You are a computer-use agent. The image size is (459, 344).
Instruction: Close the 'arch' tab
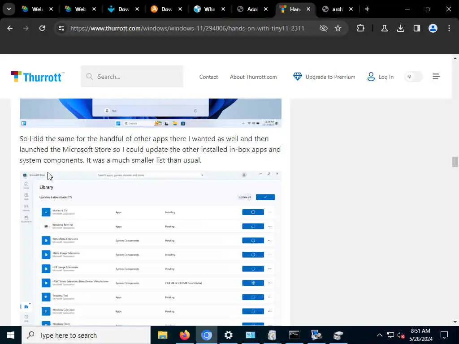click(x=351, y=9)
